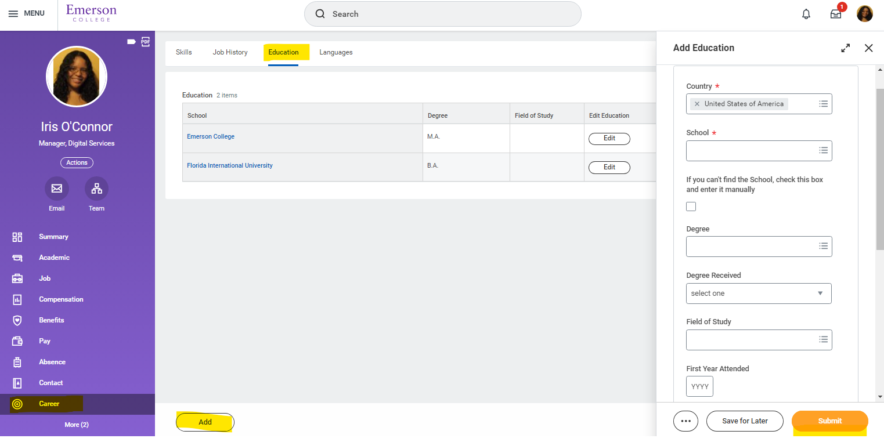Click the First Year Attended YYYY field

699,386
